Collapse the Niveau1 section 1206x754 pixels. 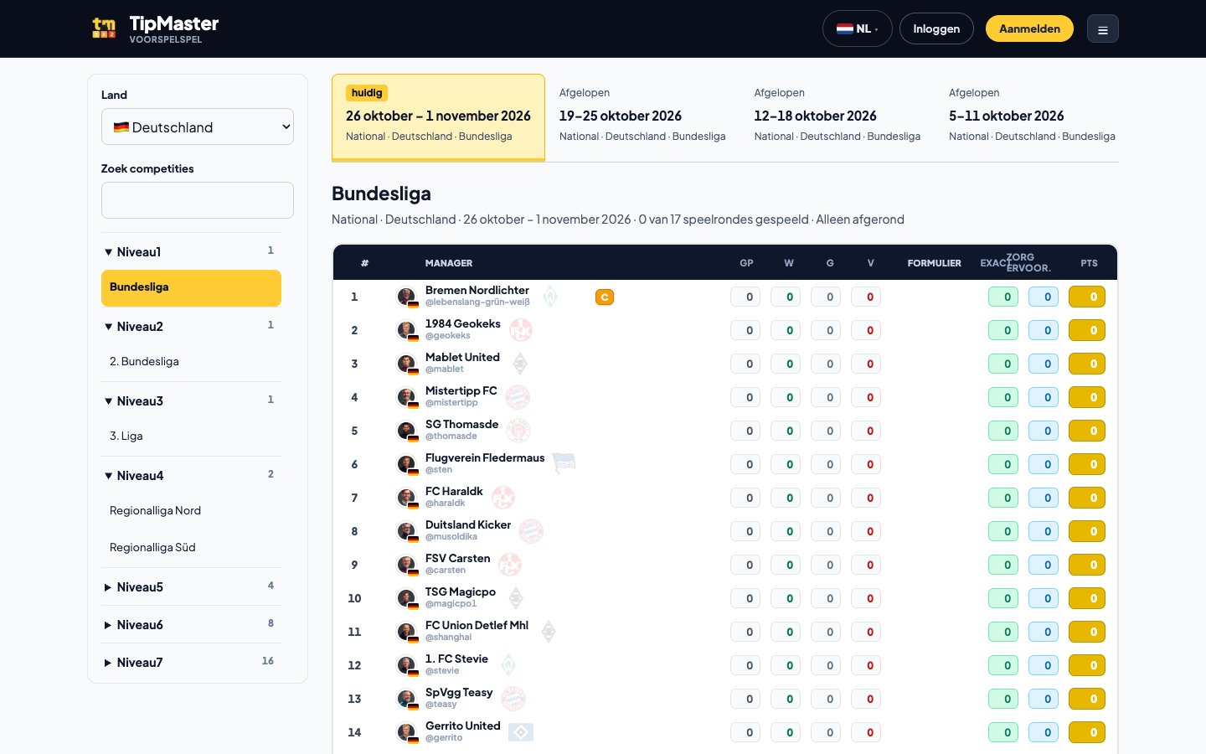[191, 251]
